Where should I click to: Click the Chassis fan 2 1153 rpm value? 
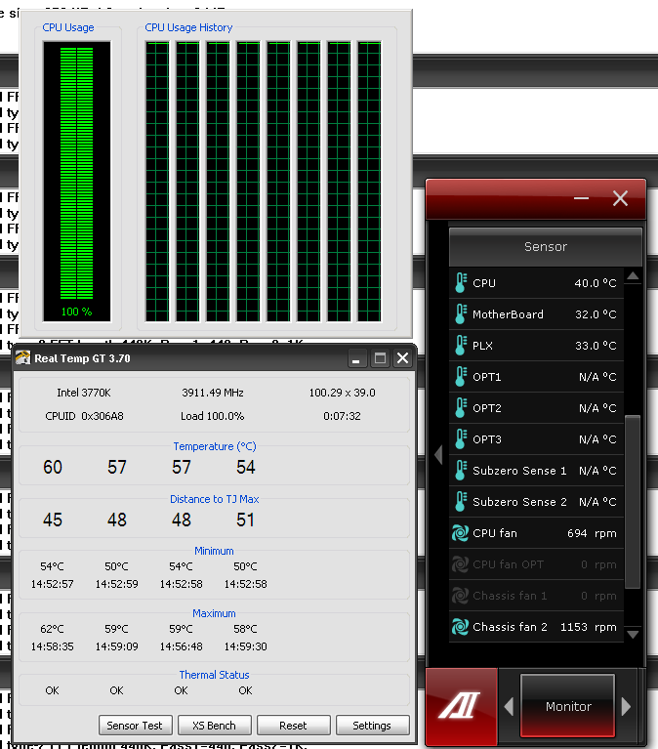click(588, 627)
